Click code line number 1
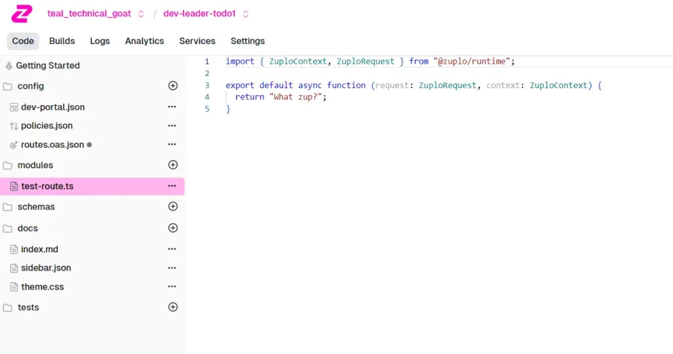The height and width of the screenshot is (354, 673). [x=207, y=61]
